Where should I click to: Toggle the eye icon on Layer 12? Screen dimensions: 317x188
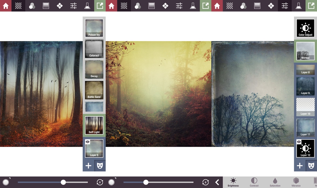[x=299, y=142]
